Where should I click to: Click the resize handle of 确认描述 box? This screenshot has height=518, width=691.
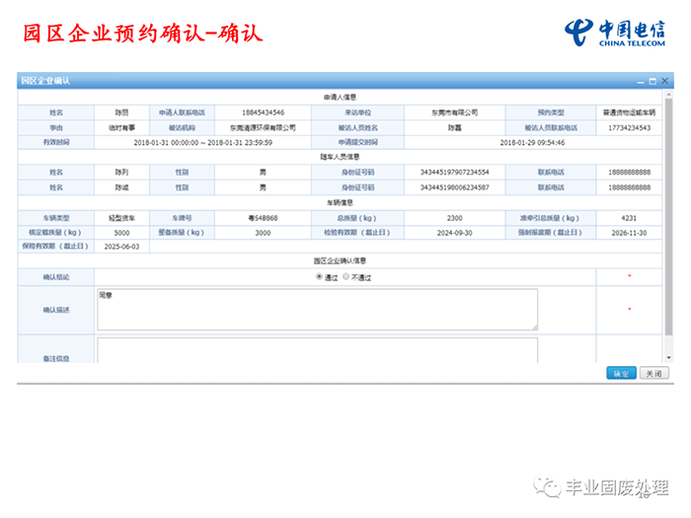534,327
